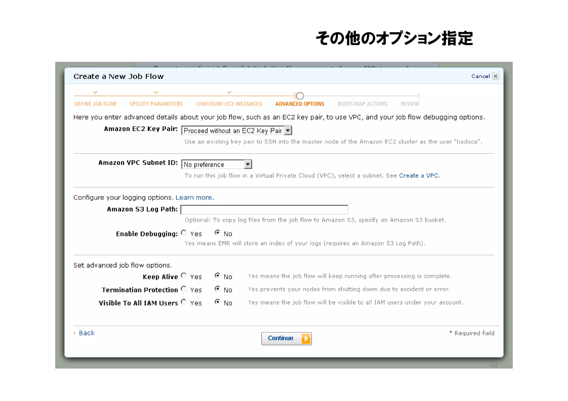Set Visible To All IAM Users Yes
The image size is (568, 401).
(184, 302)
